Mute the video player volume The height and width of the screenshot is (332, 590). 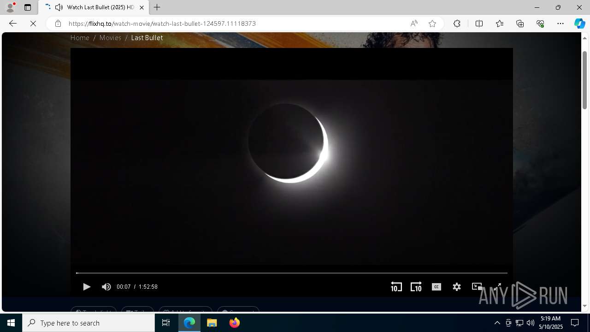tap(106, 287)
